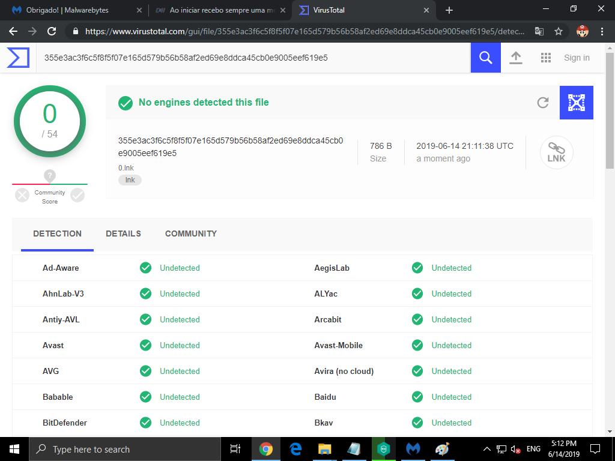Switch to the DETAILS tab
The height and width of the screenshot is (461, 615).
point(123,234)
